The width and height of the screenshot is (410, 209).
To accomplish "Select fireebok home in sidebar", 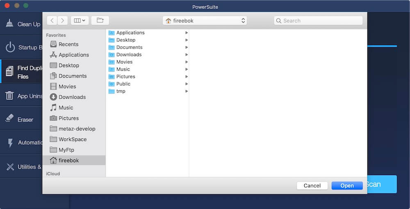I will coord(74,160).
